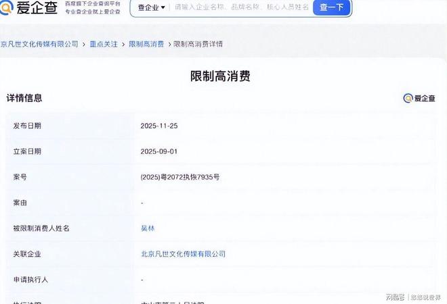Screen dimensions: 447x304
Task: Click the 查一下 search button
Action: [x=332, y=7]
